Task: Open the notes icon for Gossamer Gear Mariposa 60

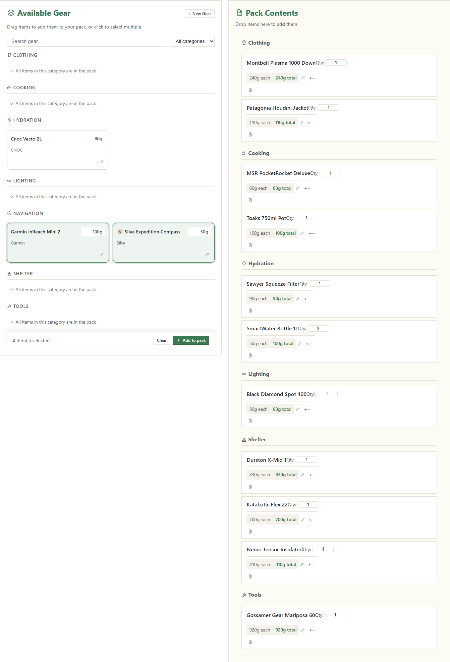Action: click(x=250, y=642)
